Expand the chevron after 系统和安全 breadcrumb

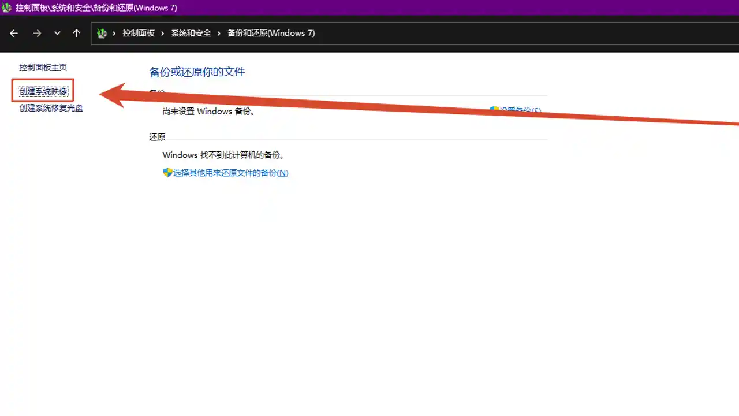pyautogui.click(x=219, y=34)
